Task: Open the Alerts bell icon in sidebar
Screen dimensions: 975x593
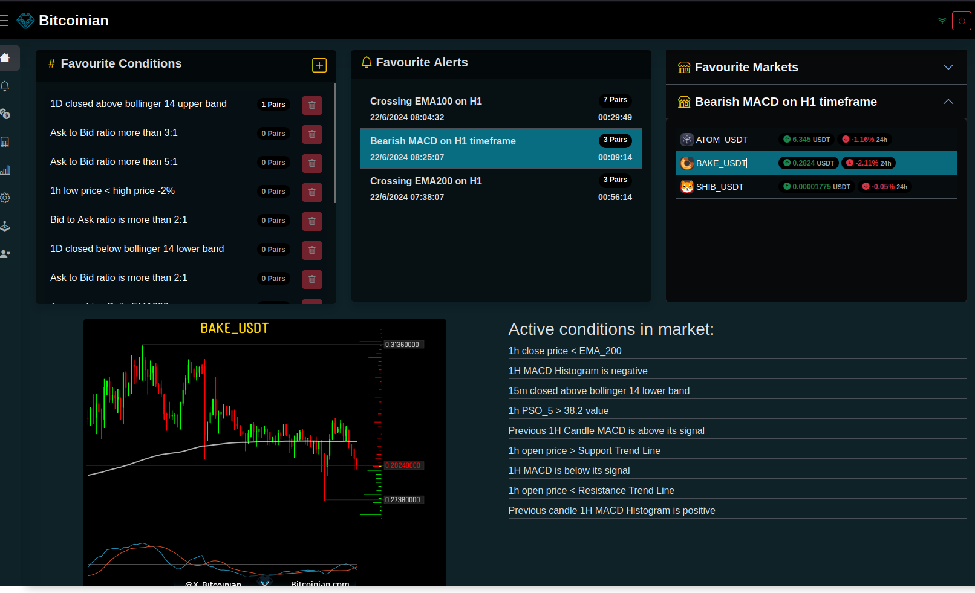Action: [6, 86]
